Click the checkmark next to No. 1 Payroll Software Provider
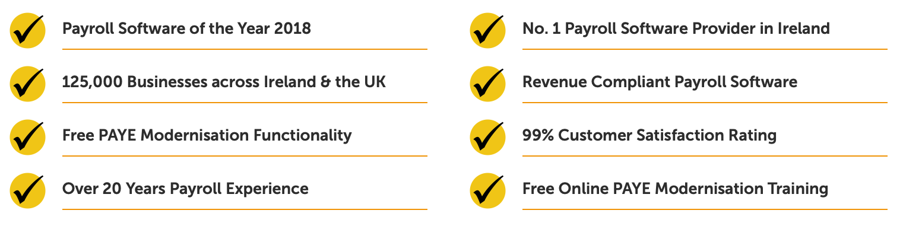This screenshot has width=903, height=226. click(x=487, y=30)
